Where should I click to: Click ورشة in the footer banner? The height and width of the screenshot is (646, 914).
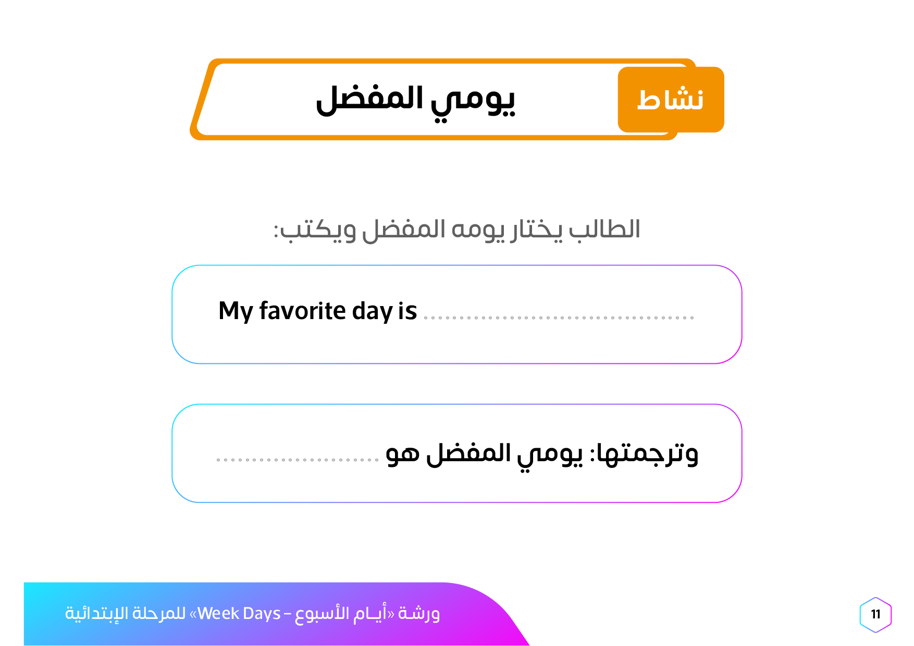(419, 614)
